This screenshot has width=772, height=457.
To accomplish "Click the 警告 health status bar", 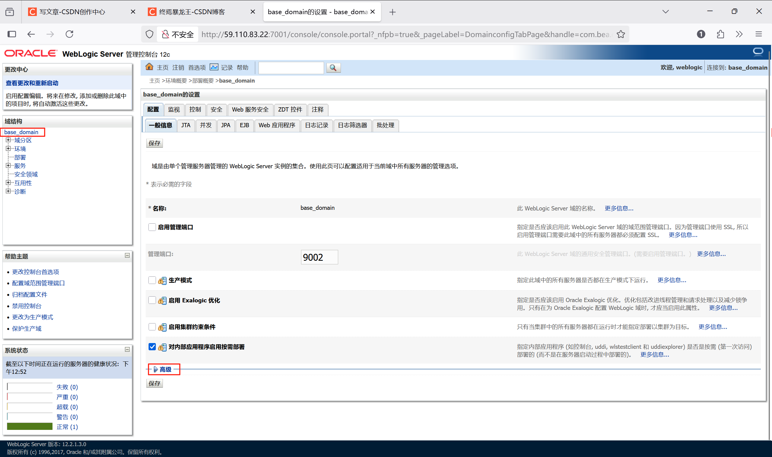I will 30,417.
